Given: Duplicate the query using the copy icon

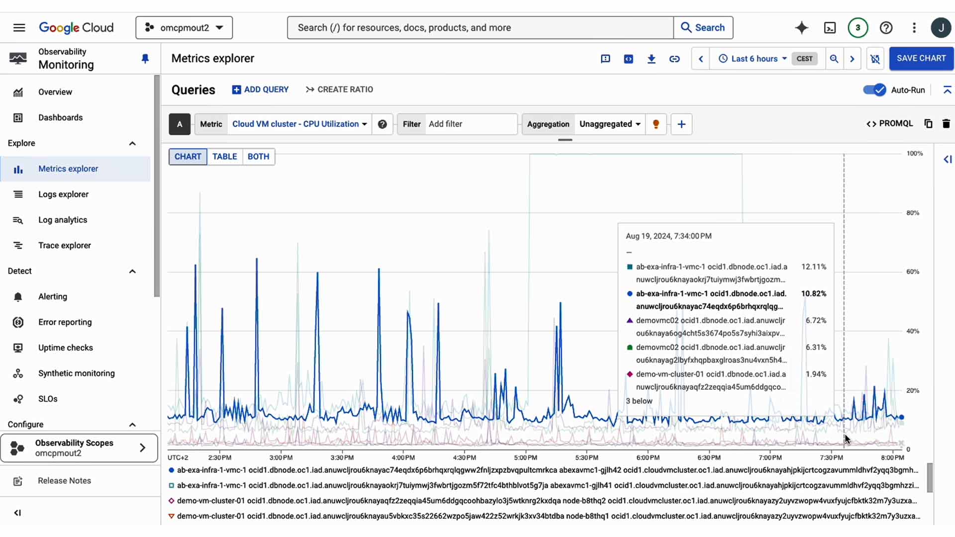Looking at the screenshot, I should pyautogui.click(x=928, y=124).
